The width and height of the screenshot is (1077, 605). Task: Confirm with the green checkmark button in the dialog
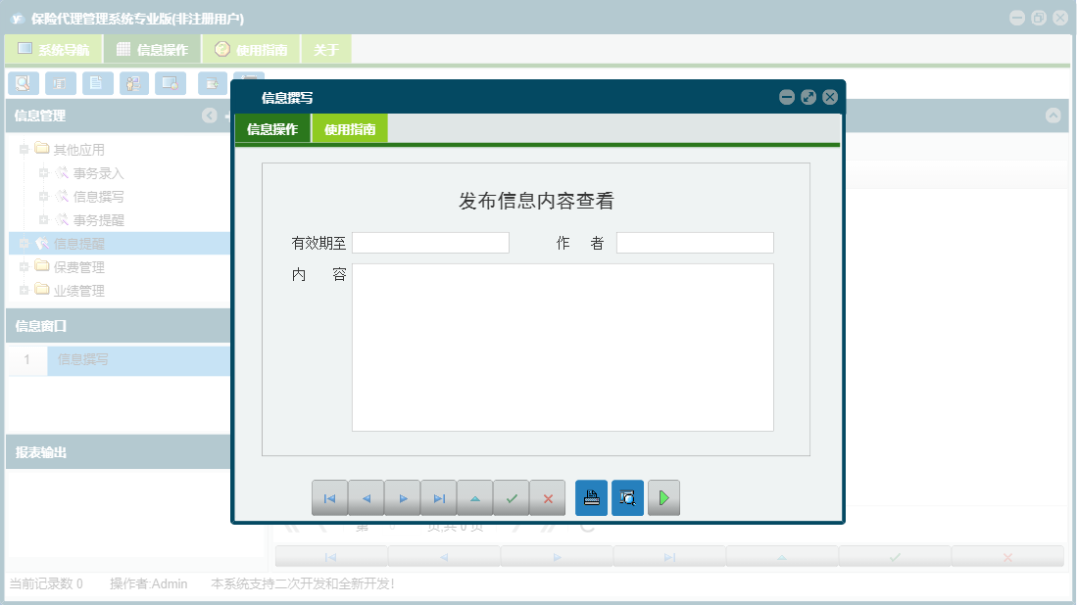coord(512,498)
